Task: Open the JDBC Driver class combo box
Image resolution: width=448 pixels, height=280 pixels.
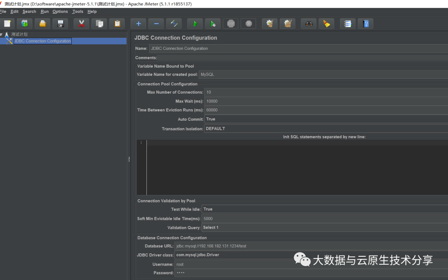Action: 311,255
